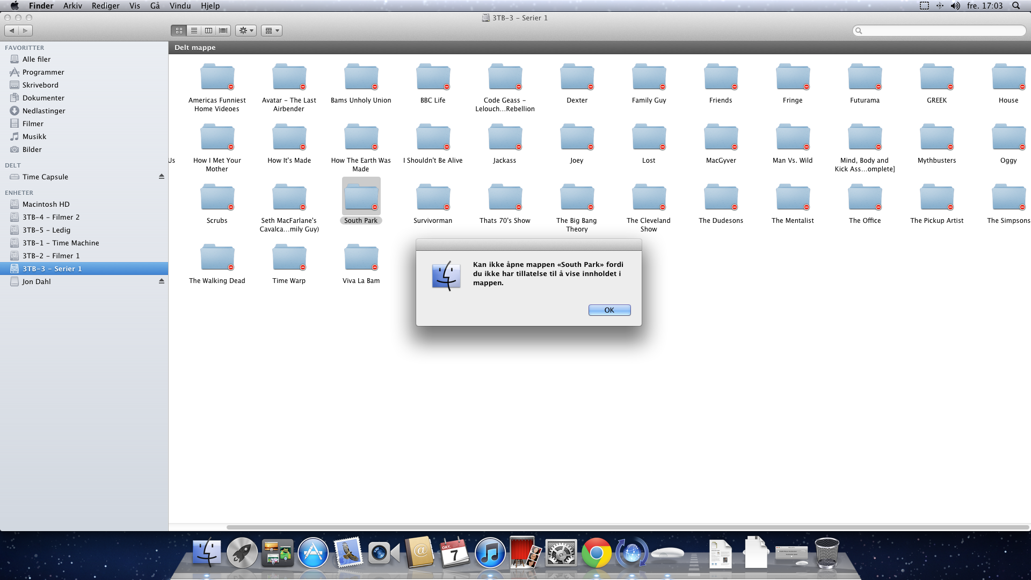Eject the Time Capsule share
The image size is (1031, 580).
(161, 177)
